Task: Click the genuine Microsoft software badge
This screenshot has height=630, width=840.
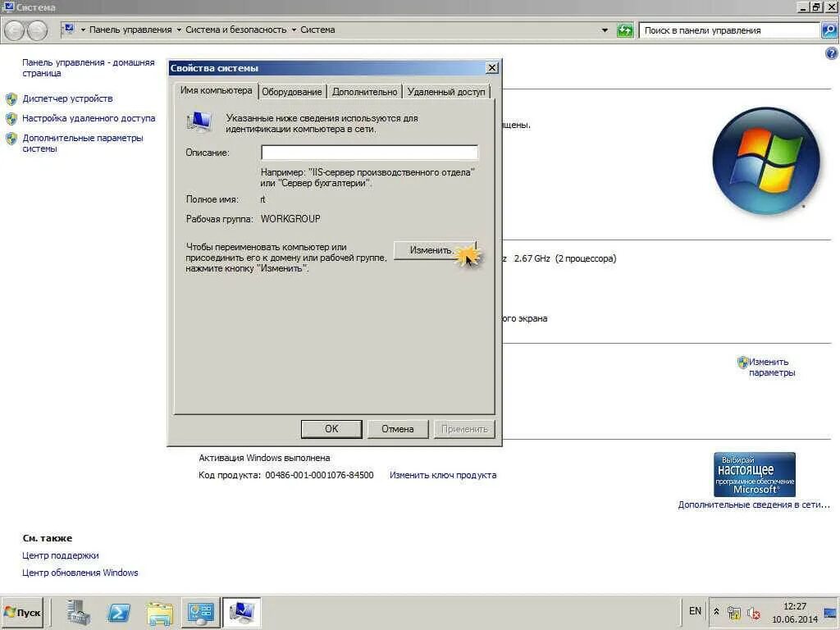Action: click(x=755, y=474)
